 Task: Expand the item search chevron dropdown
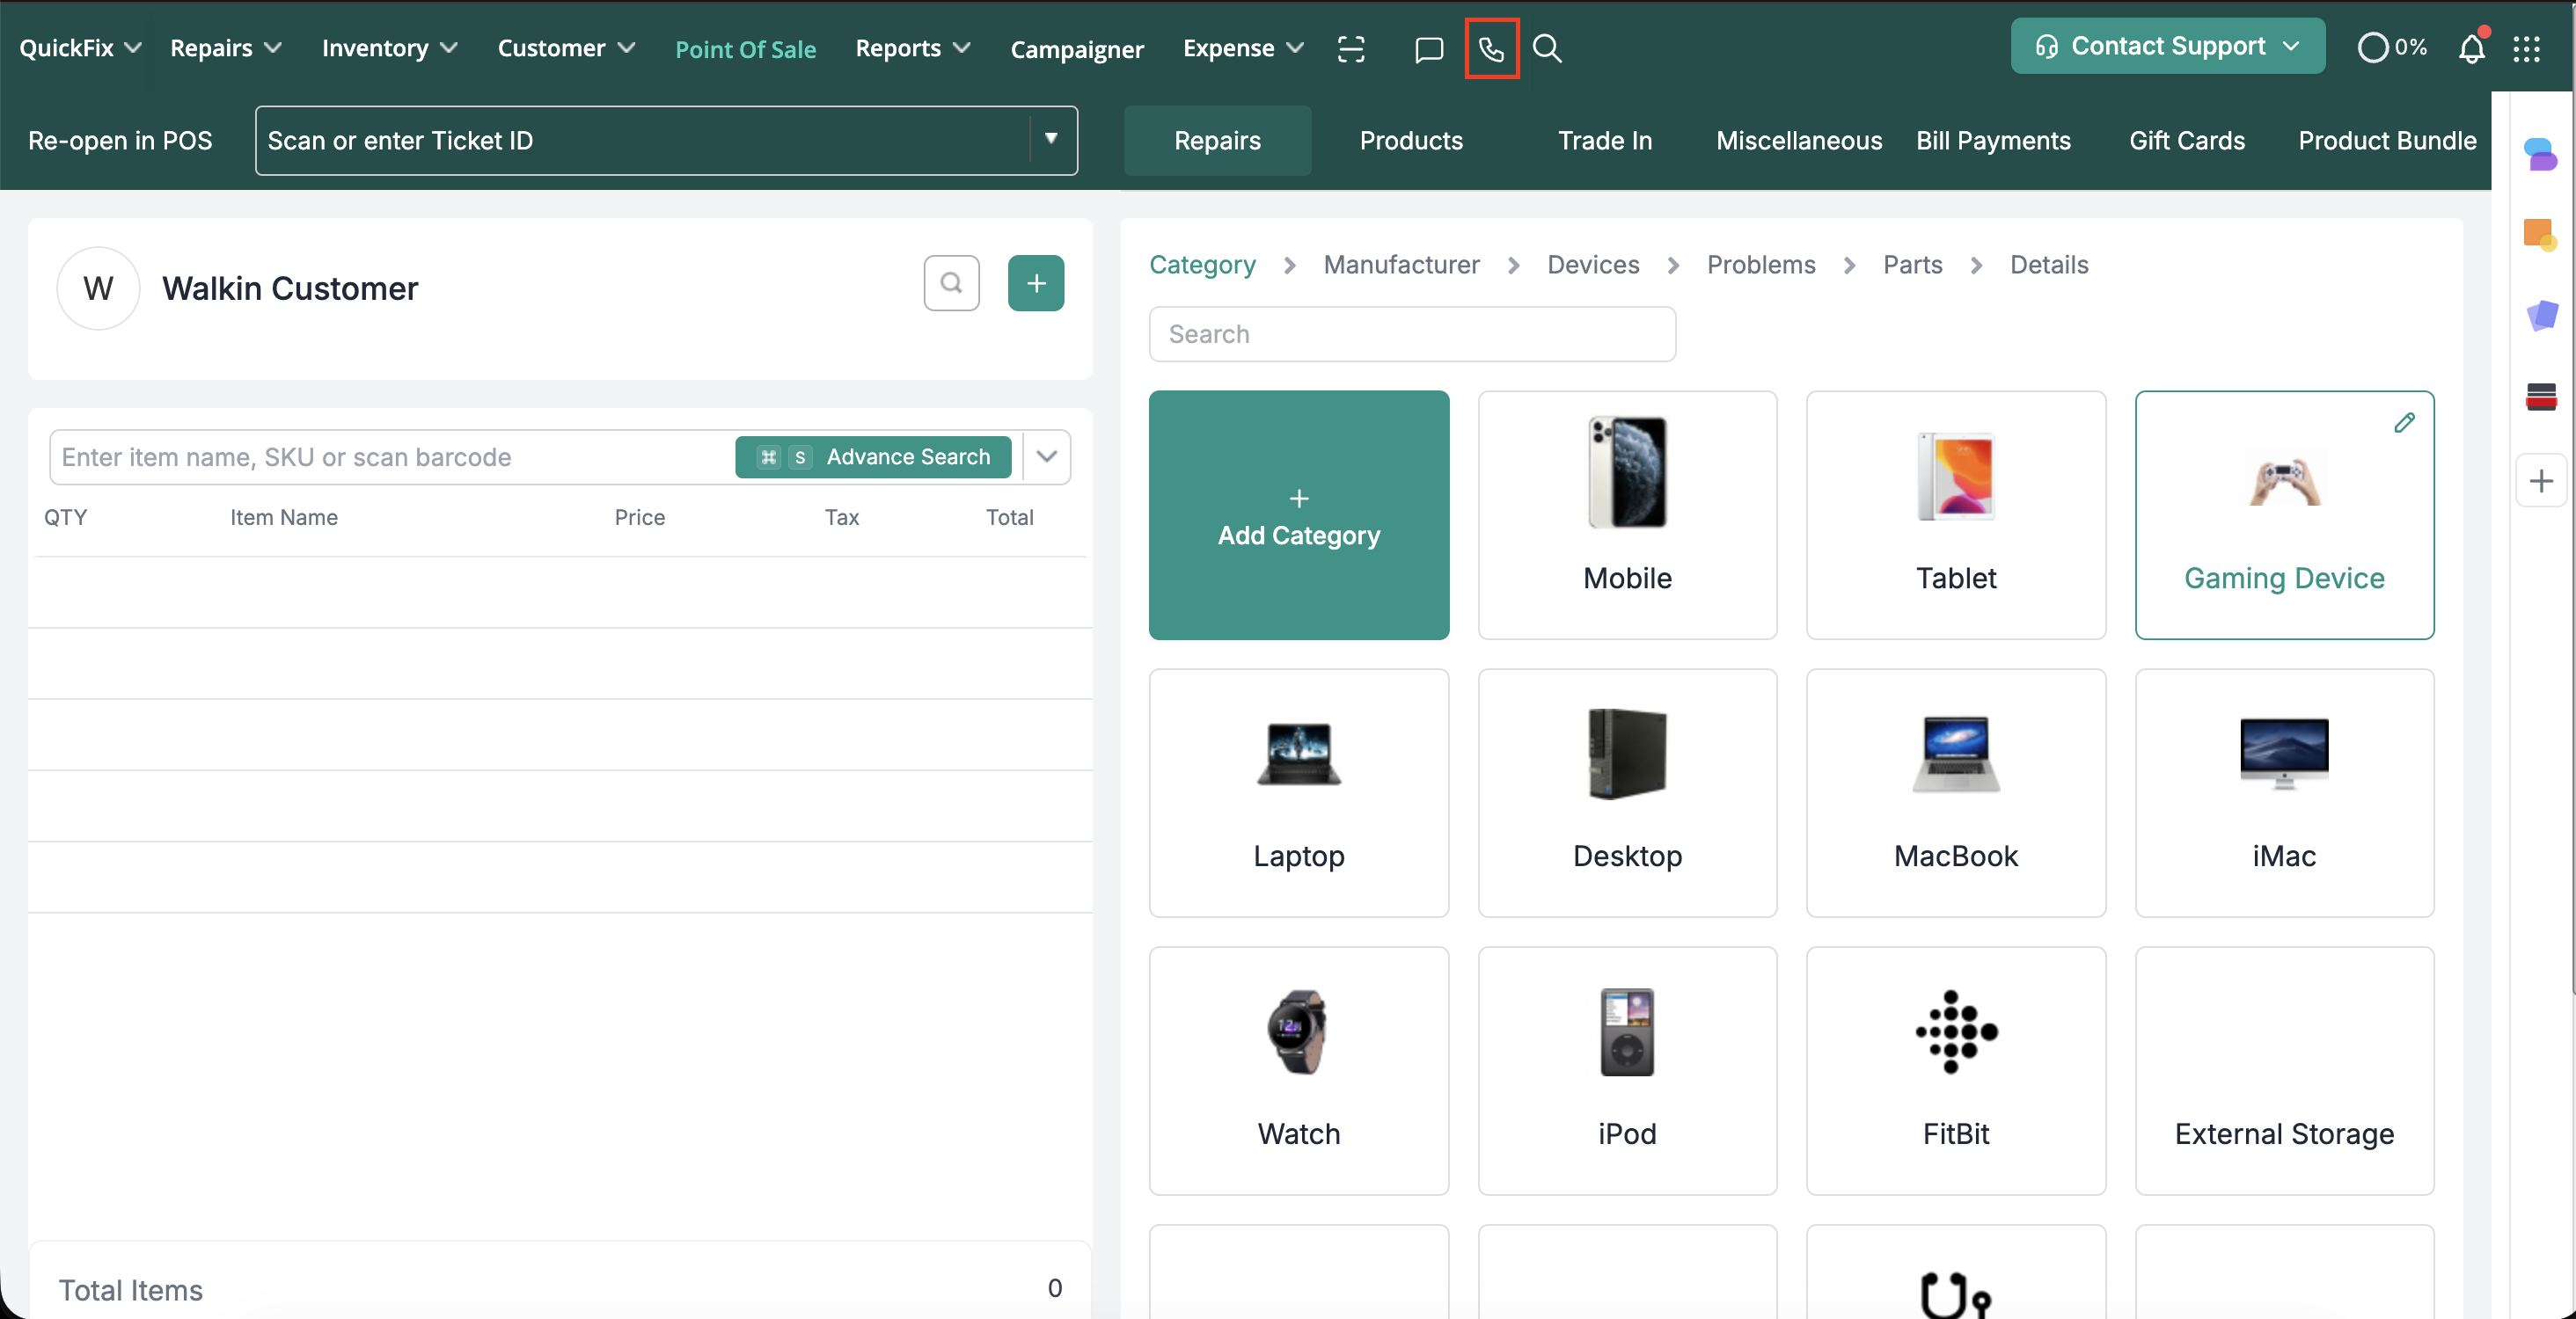click(1047, 456)
